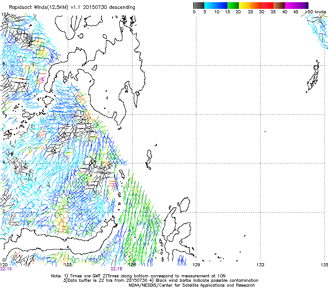The width and height of the screenshot is (328, 288).
Task: Click the cyan 5-10 knots legend swatch
Action: click(210, 5)
